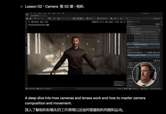Screen dimensions: 166x114
Task: Click the Cmd console input field
Action: coord(58,89)
